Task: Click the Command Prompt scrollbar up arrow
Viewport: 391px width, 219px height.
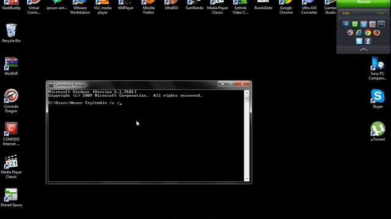Action: 247,92
